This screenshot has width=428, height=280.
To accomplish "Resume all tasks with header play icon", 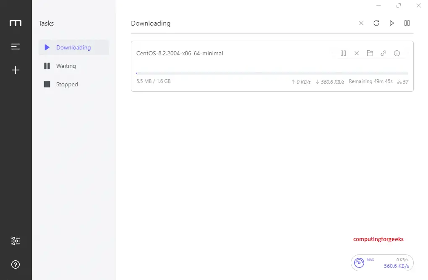I will [x=391, y=23].
